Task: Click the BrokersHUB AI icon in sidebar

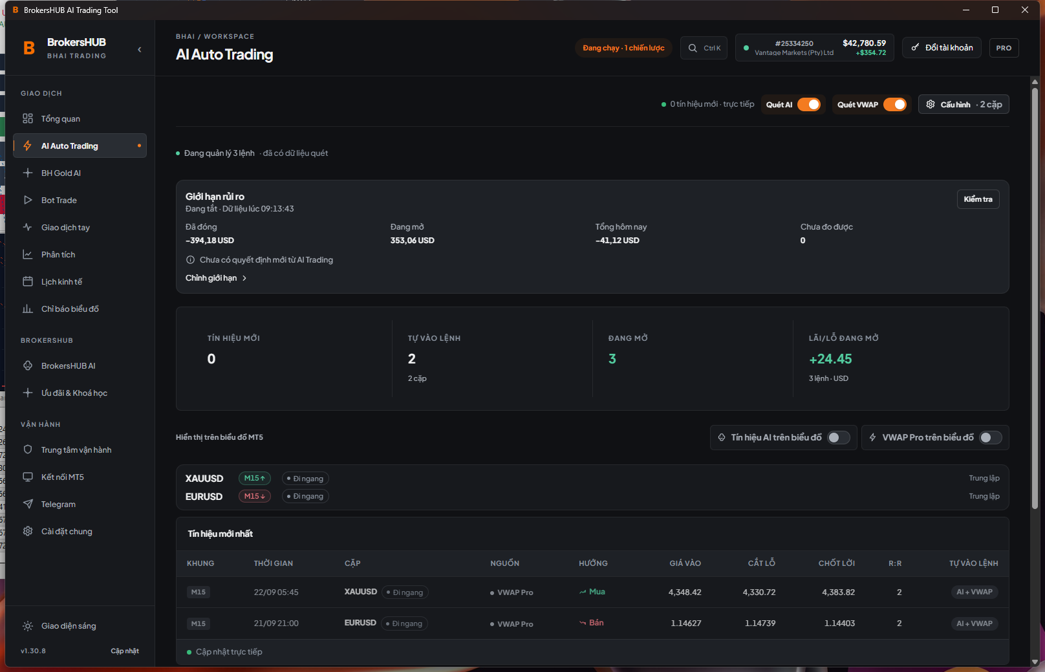Action: pyautogui.click(x=28, y=365)
